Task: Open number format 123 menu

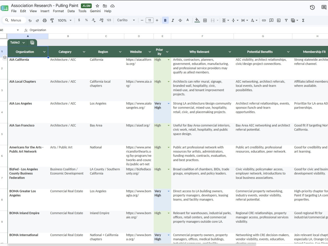Action: pyautogui.click(x=109, y=20)
